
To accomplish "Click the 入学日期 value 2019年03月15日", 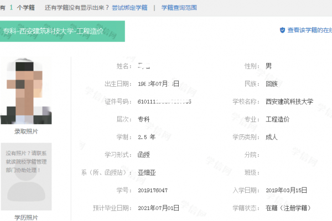I will tap(287, 190).
